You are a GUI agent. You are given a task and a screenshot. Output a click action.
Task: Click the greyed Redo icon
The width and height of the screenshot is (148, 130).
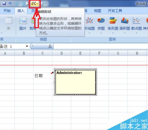pyautogui.click(x=19, y=4)
